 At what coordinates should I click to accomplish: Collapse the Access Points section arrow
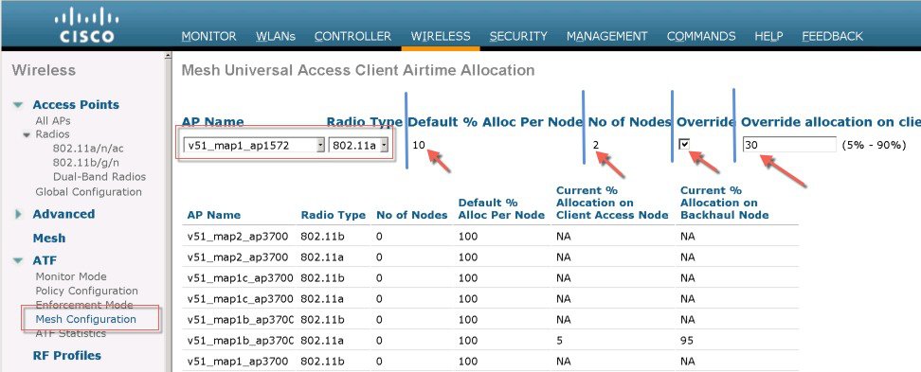(18, 105)
